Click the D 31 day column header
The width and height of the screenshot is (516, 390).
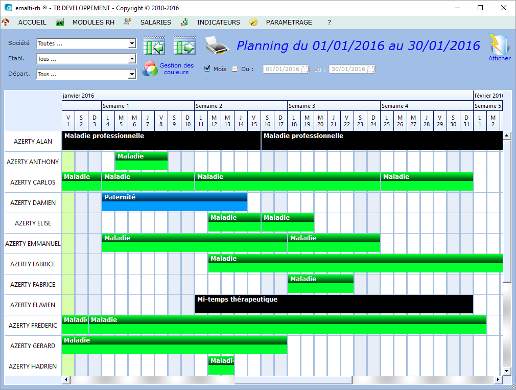click(x=466, y=121)
